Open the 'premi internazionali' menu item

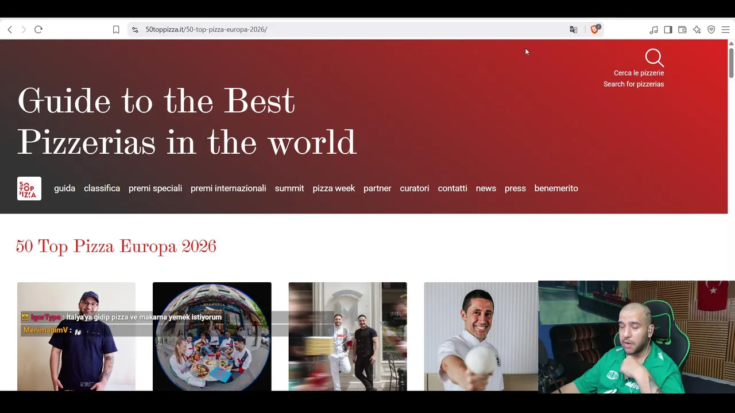[228, 188]
